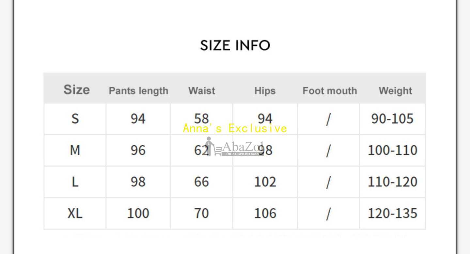470x254 pixels.
Task: Click the Pants length column header
Action: tap(138, 91)
